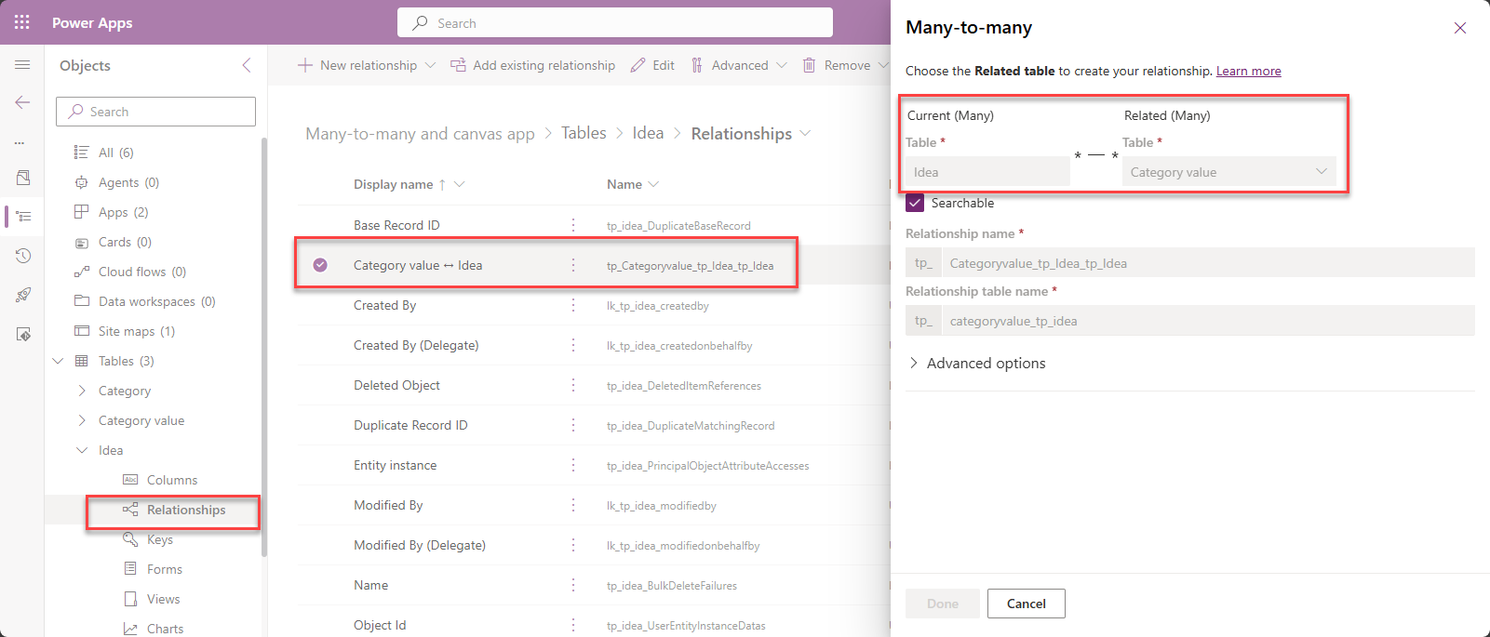Open the app launcher waffle icon
The height and width of the screenshot is (637, 1490).
(x=22, y=22)
